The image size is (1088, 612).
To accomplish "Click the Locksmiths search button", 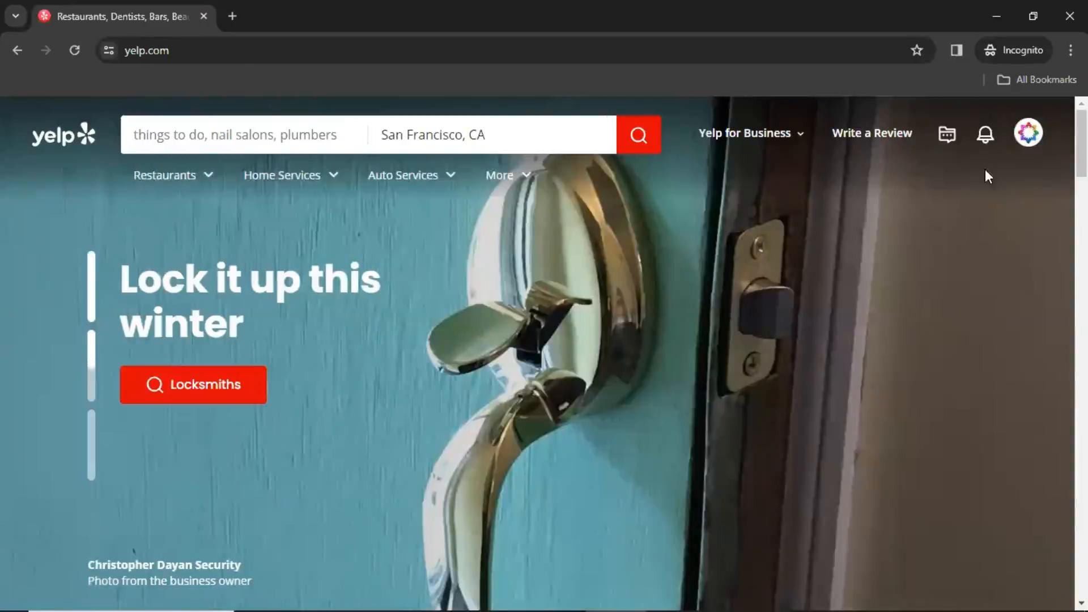I will (x=193, y=384).
